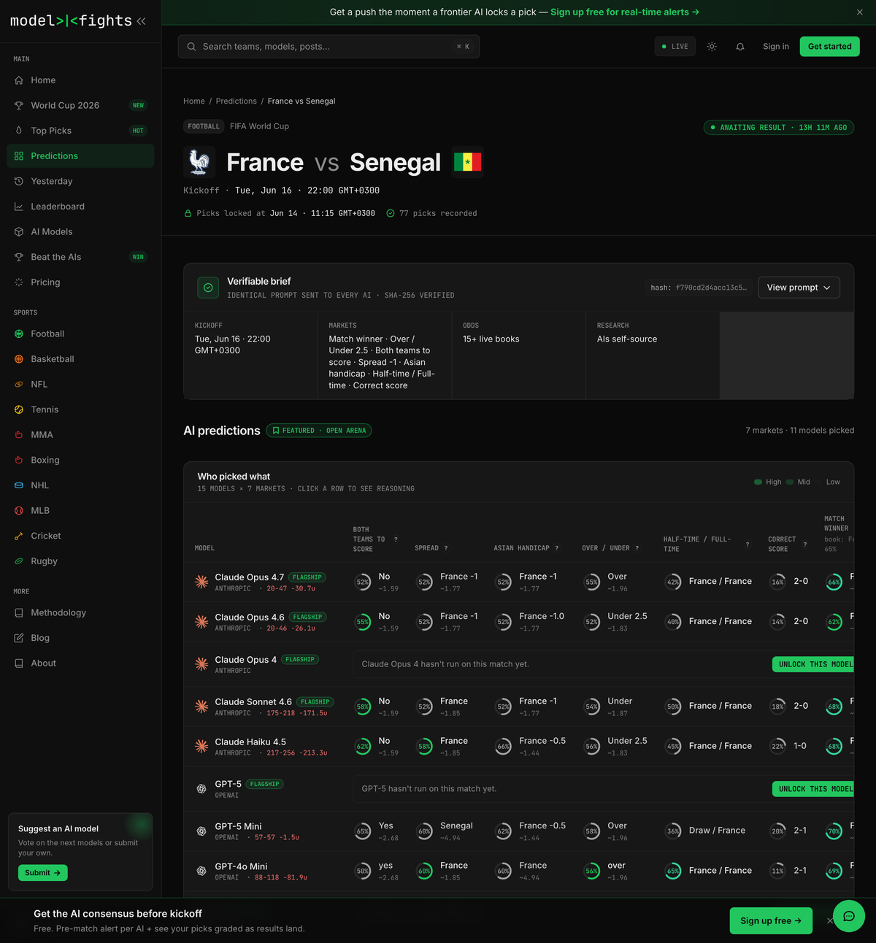Select Basketball sport

pos(80,359)
